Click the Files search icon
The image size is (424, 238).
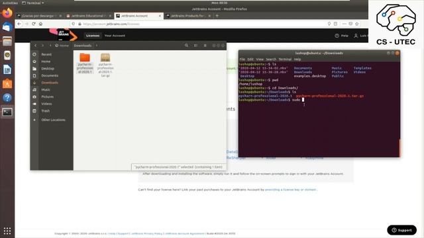pos(186,46)
